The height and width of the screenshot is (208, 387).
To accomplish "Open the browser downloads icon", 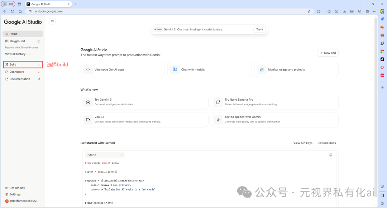I will 344,11.
